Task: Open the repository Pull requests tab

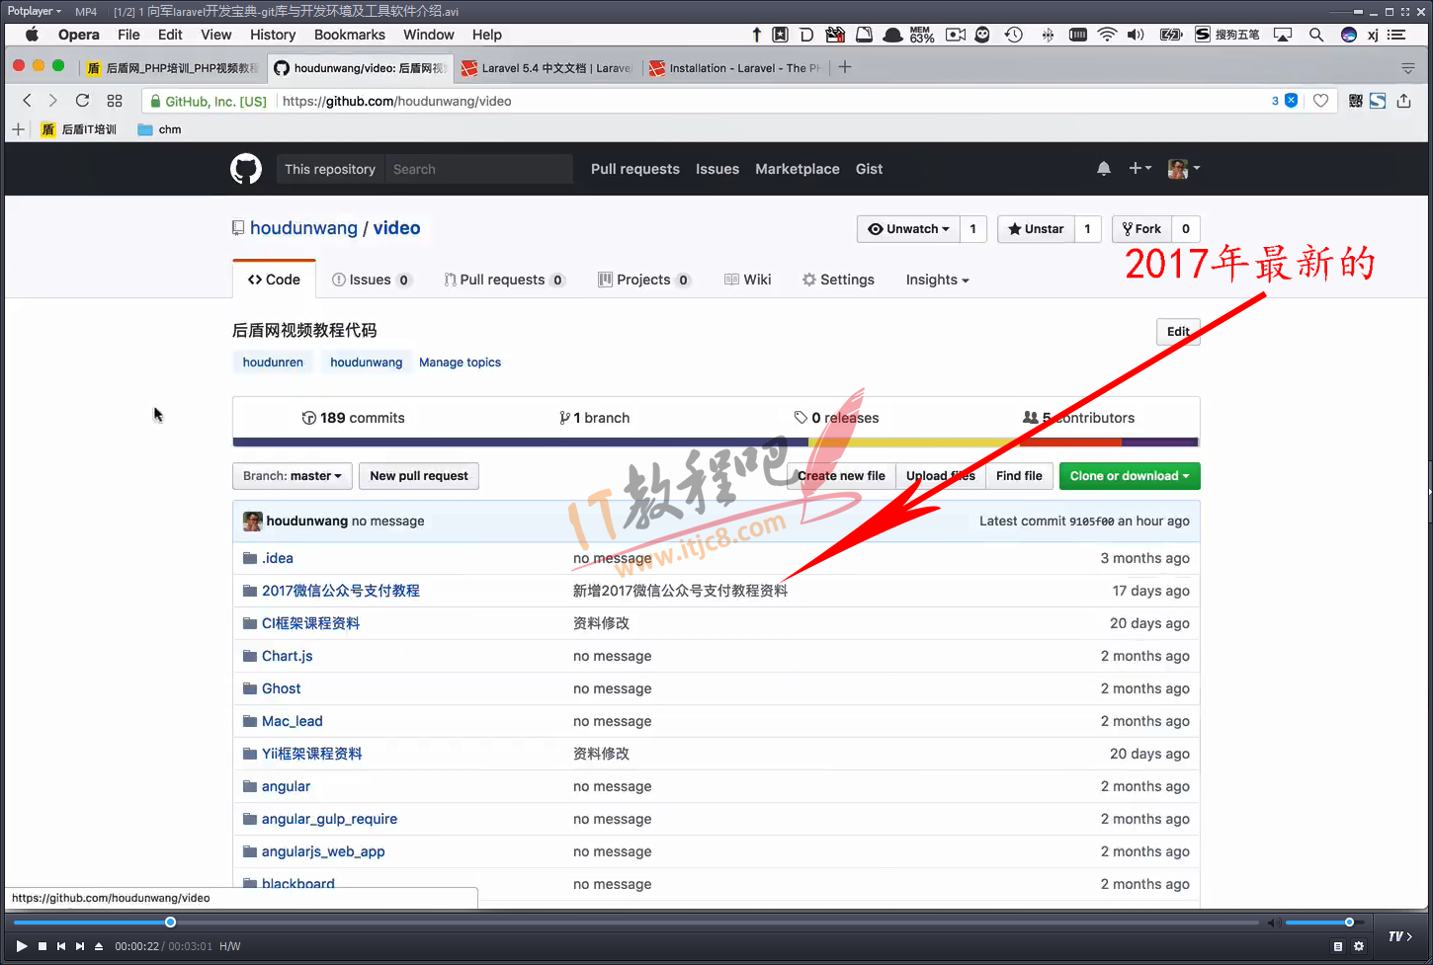Action: click(504, 280)
